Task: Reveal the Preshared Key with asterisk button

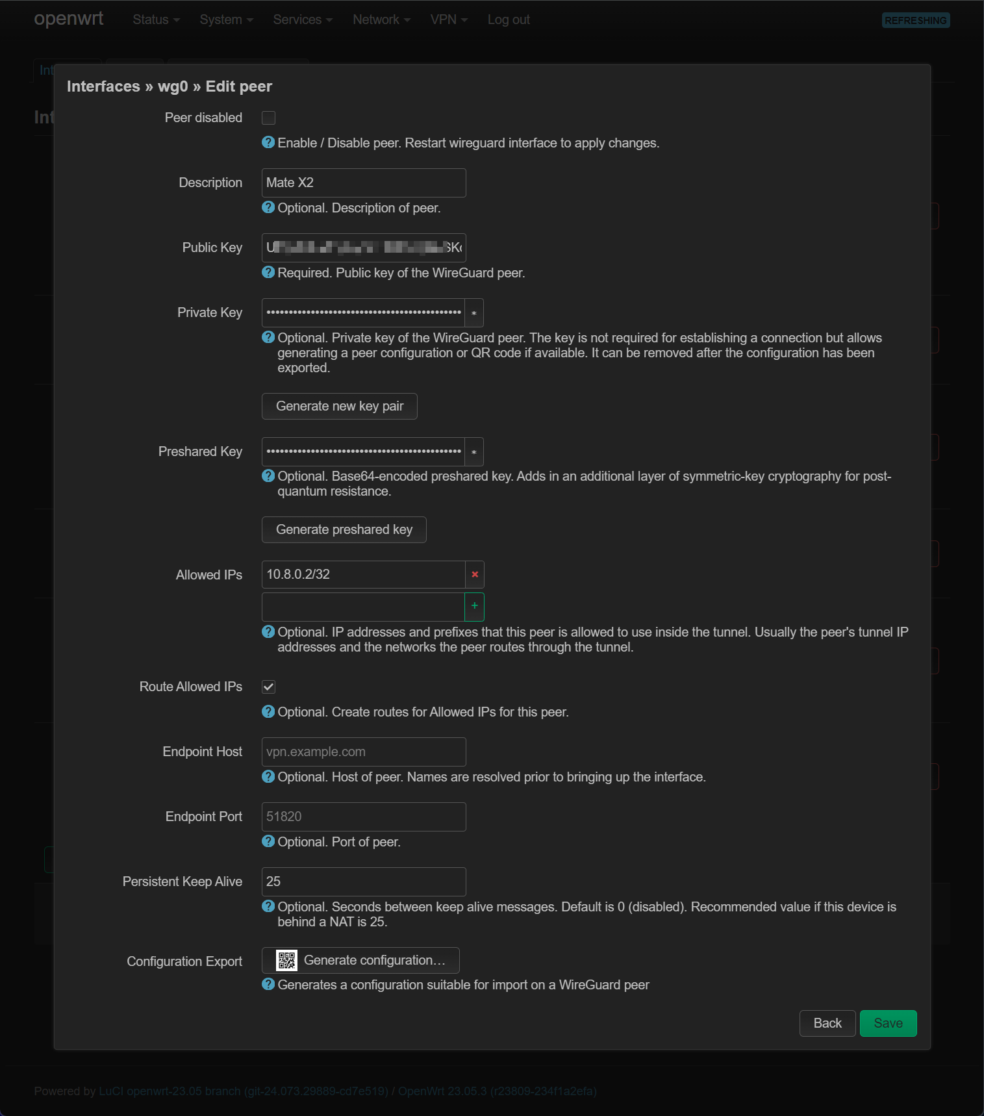Action: [474, 452]
